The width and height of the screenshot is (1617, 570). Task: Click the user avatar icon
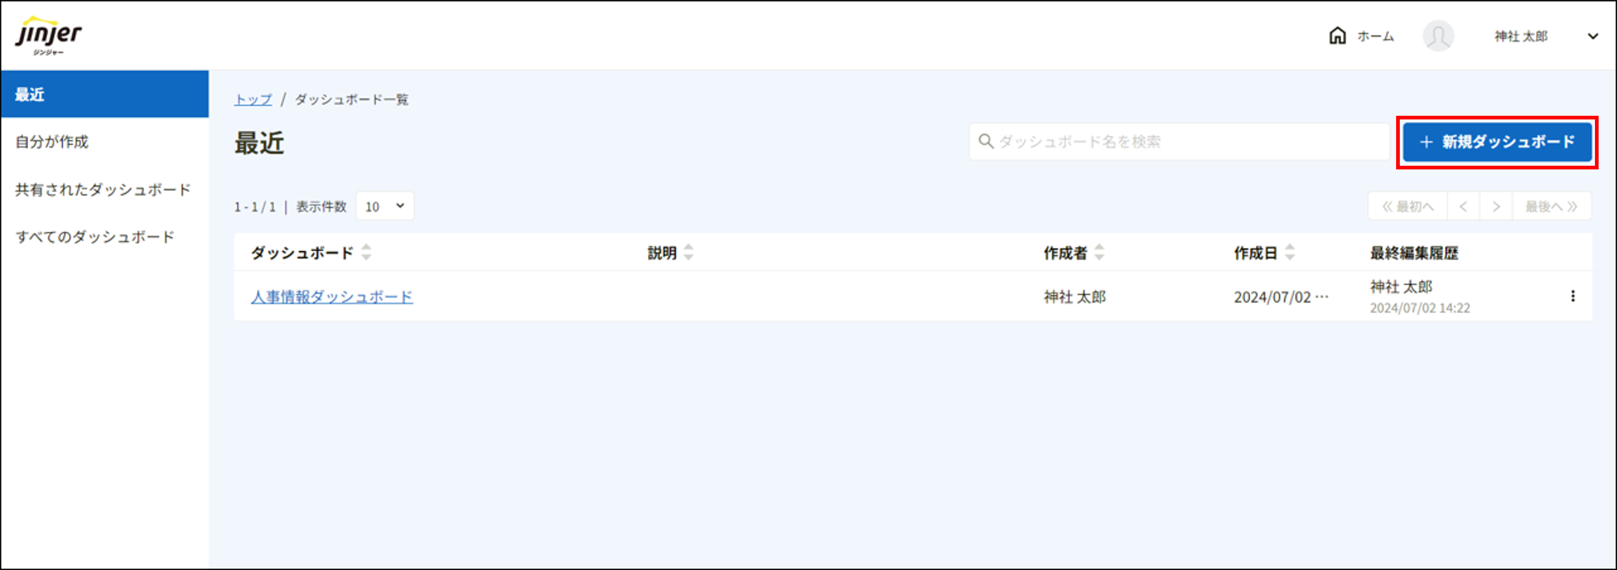(x=1438, y=36)
